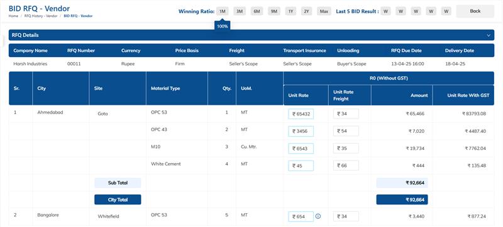Image resolution: width=503 pixels, height=227 pixels.
Task: Edit OPC 43 unit rate ₹ 3456
Action: [x=301, y=132]
